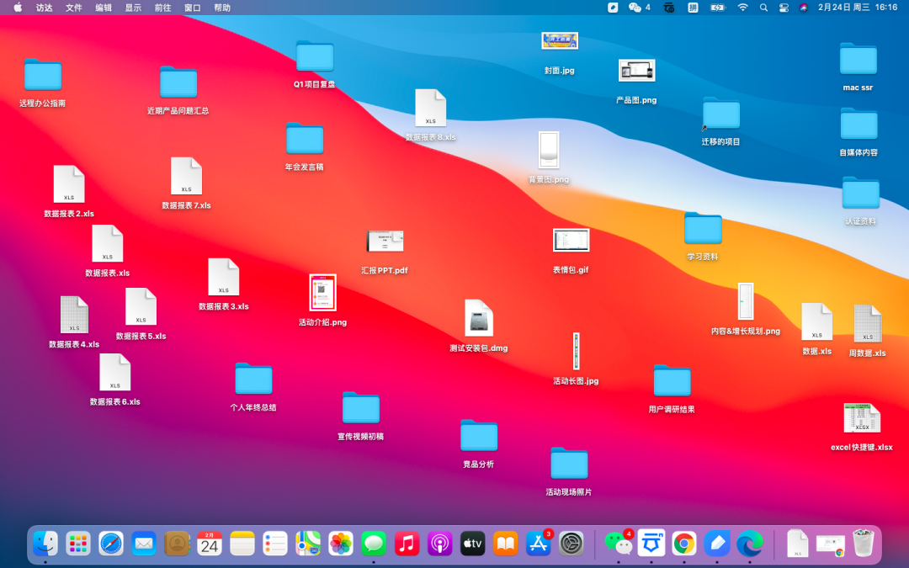The width and height of the screenshot is (909, 568).
Task: Select the mac ssr folder
Action: click(x=858, y=66)
